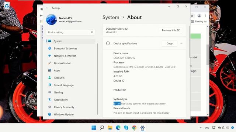Click the Find a setting search box
This screenshot has height=132, width=236.
70,32
